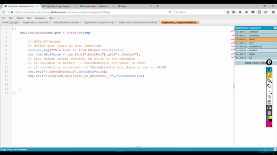Open the File menu dropdown
277x155 pixels.
coord(4,18)
